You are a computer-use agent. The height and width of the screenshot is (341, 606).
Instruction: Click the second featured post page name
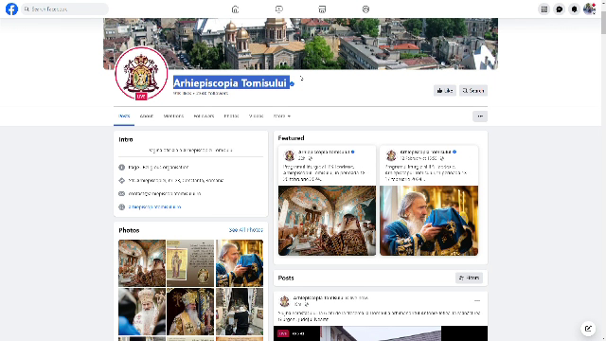[426, 152]
